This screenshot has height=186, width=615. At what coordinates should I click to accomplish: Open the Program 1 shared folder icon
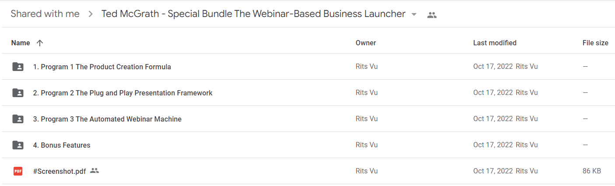coord(18,67)
